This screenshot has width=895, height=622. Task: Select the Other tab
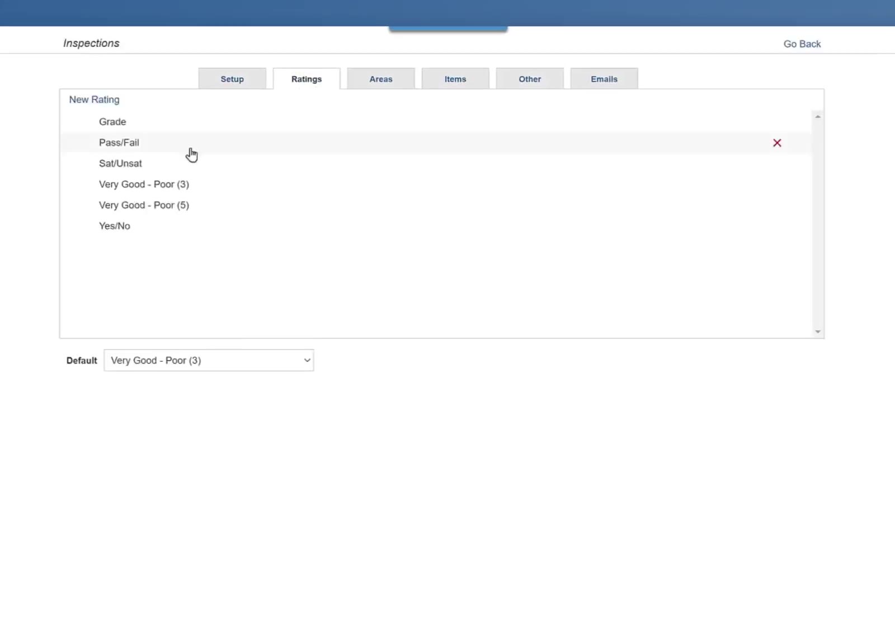(x=530, y=79)
